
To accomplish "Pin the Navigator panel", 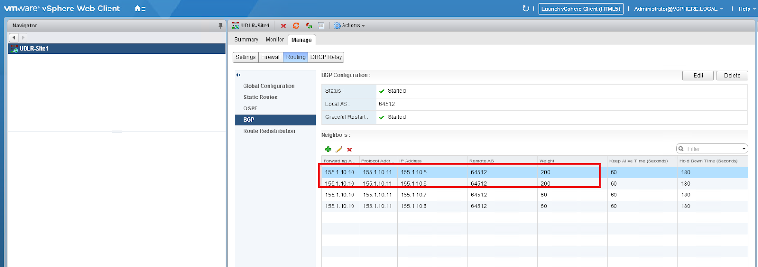I will 220,26.
